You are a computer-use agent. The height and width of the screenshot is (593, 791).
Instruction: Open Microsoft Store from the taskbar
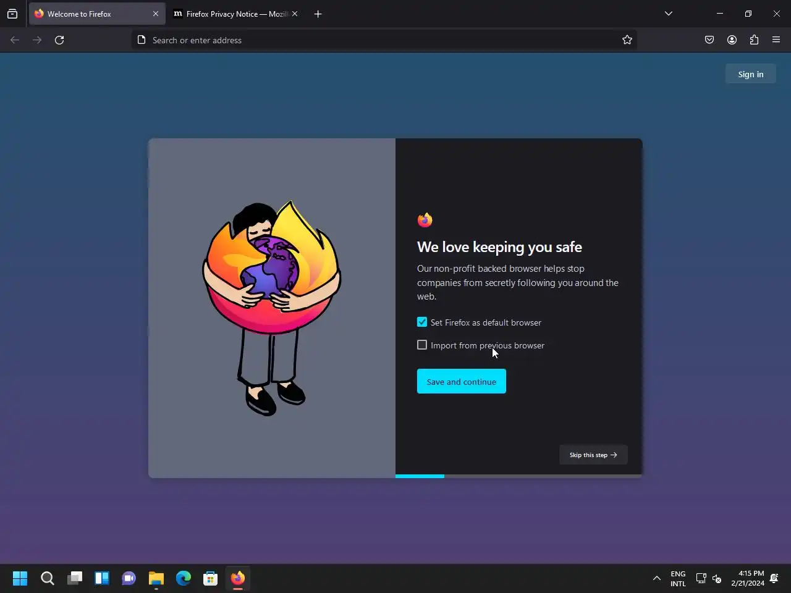tap(211, 578)
